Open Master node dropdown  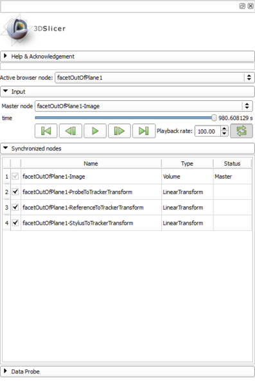click(144, 106)
